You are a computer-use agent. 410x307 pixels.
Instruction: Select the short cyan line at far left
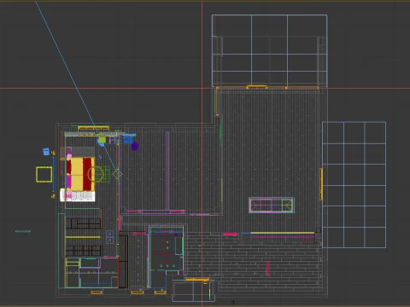click(23, 231)
